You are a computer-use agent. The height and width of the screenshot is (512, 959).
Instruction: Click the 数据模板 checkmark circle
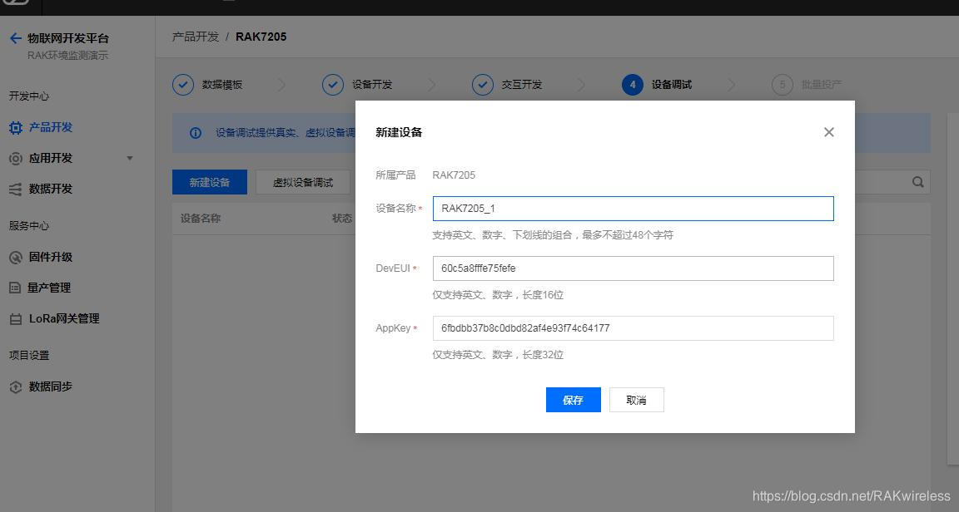[x=183, y=85]
